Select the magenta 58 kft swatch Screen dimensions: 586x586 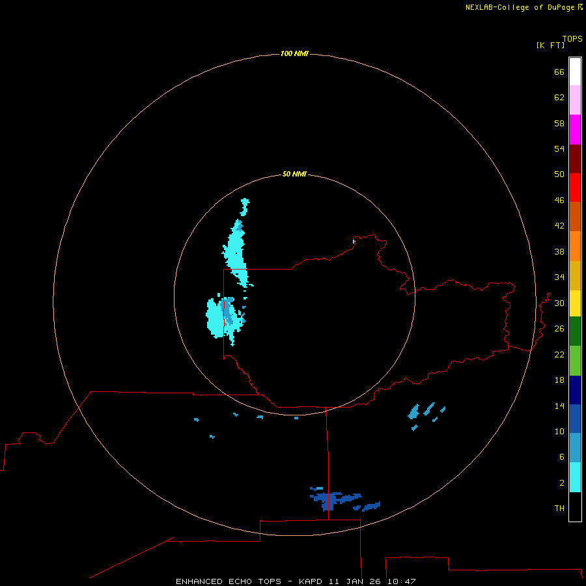click(575, 130)
